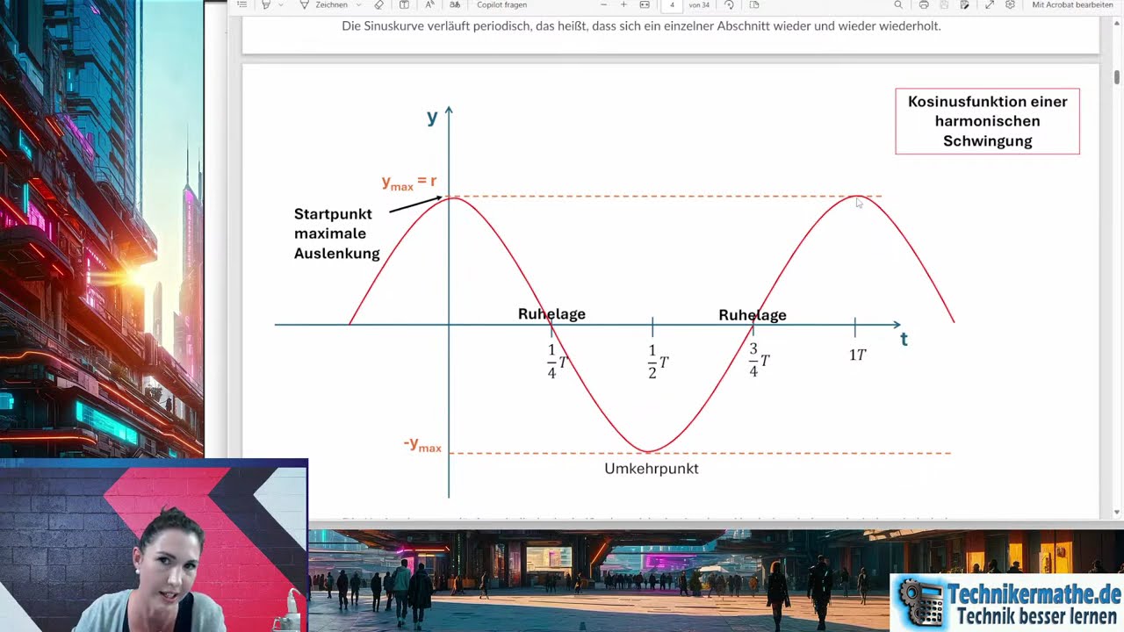Expand the highlighter options dropdown
This screenshot has height=632, width=1124.
[281, 5]
